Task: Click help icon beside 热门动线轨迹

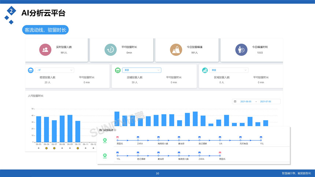Action: click(x=115, y=130)
